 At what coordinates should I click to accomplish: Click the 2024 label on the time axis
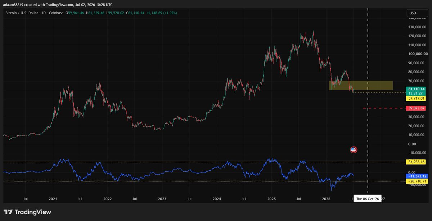(x=217, y=199)
